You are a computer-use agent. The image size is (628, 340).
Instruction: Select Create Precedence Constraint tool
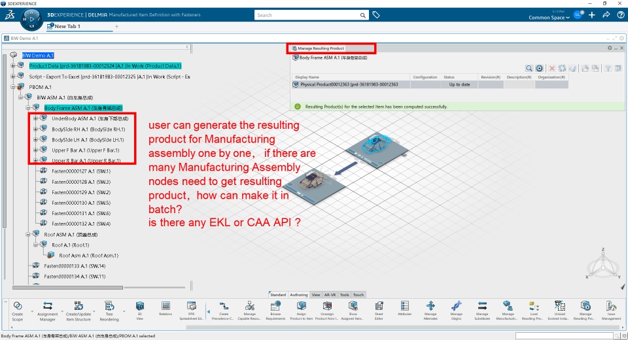coord(224,311)
